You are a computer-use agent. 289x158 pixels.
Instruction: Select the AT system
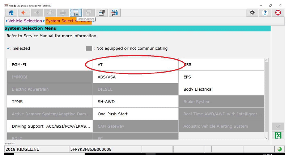136,64
